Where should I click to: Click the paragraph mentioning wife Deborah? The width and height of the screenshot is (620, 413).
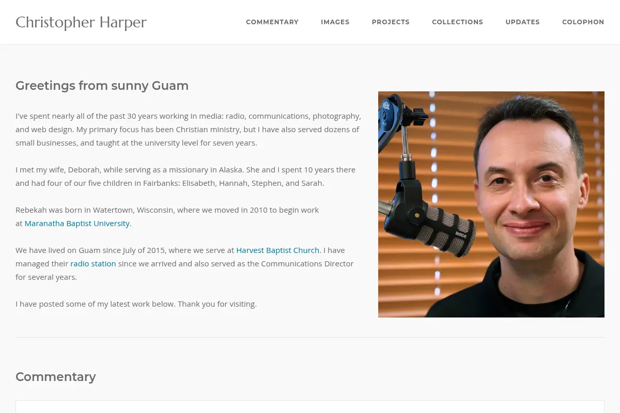(x=185, y=177)
